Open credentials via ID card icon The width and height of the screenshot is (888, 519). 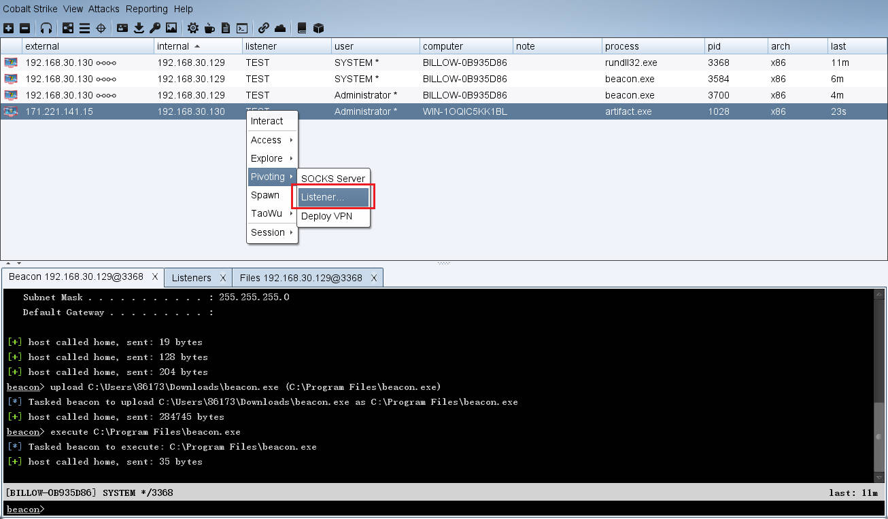coord(122,28)
